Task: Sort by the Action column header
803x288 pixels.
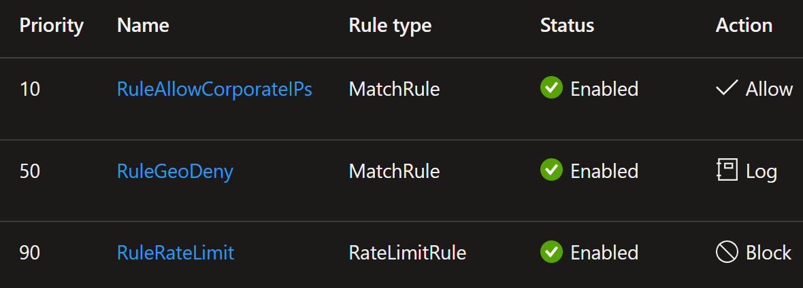Action: 744,25
